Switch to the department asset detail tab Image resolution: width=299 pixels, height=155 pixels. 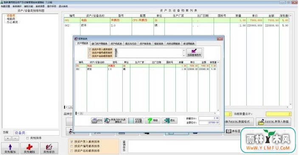tap(99, 44)
